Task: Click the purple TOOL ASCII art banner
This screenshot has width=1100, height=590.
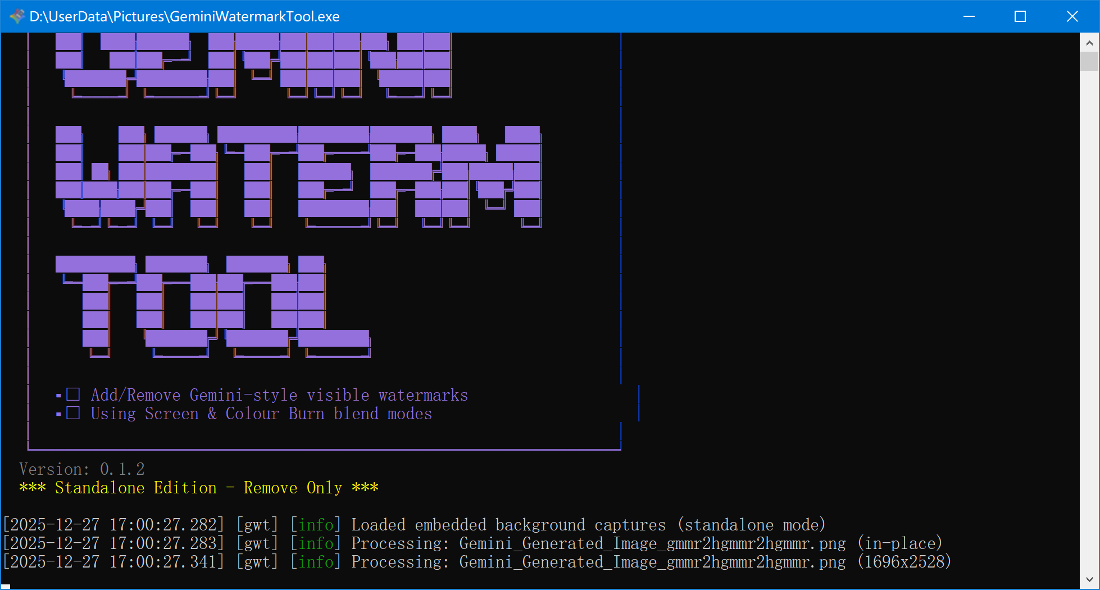Action: [212, 306]
